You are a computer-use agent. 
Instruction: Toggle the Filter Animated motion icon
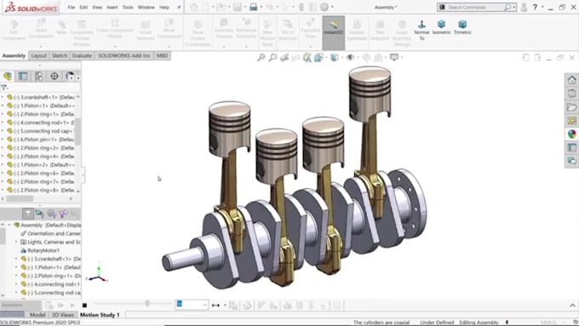[x=39, y=214]
